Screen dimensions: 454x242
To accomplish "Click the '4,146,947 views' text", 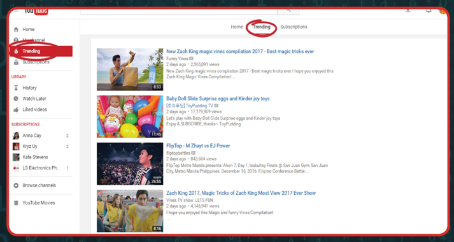I will coord(205,206).
